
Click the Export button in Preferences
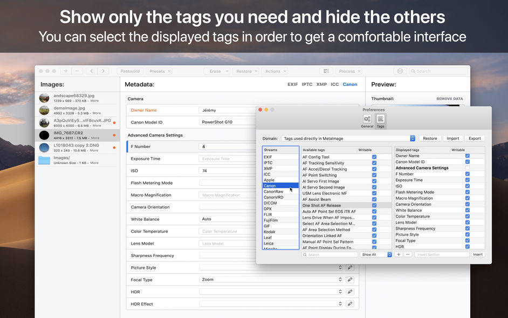pos(475,138)
